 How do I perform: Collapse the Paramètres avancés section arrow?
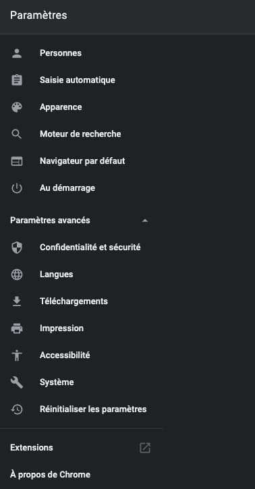click(x=145, y=221)
